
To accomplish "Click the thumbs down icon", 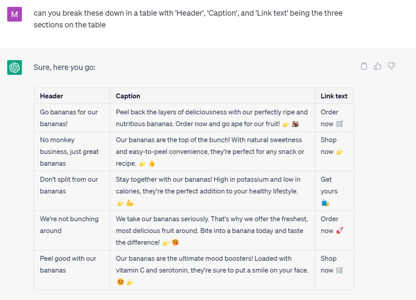I will click(391, 66).
